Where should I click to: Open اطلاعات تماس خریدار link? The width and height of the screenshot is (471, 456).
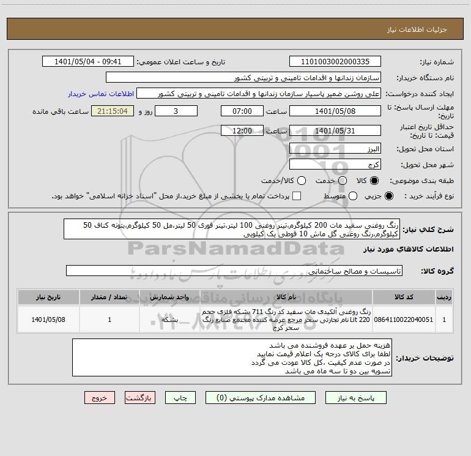click(x=101, y=94)
